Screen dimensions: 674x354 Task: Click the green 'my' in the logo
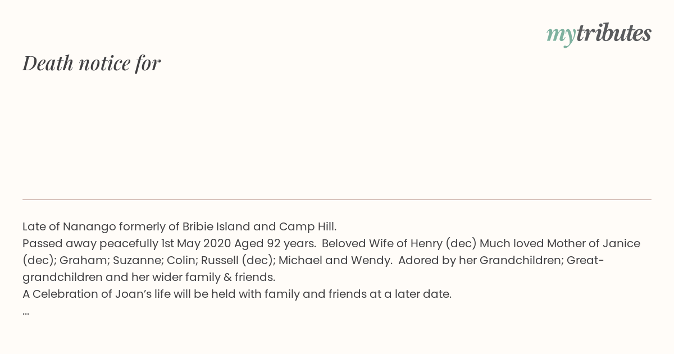[561, 35]
